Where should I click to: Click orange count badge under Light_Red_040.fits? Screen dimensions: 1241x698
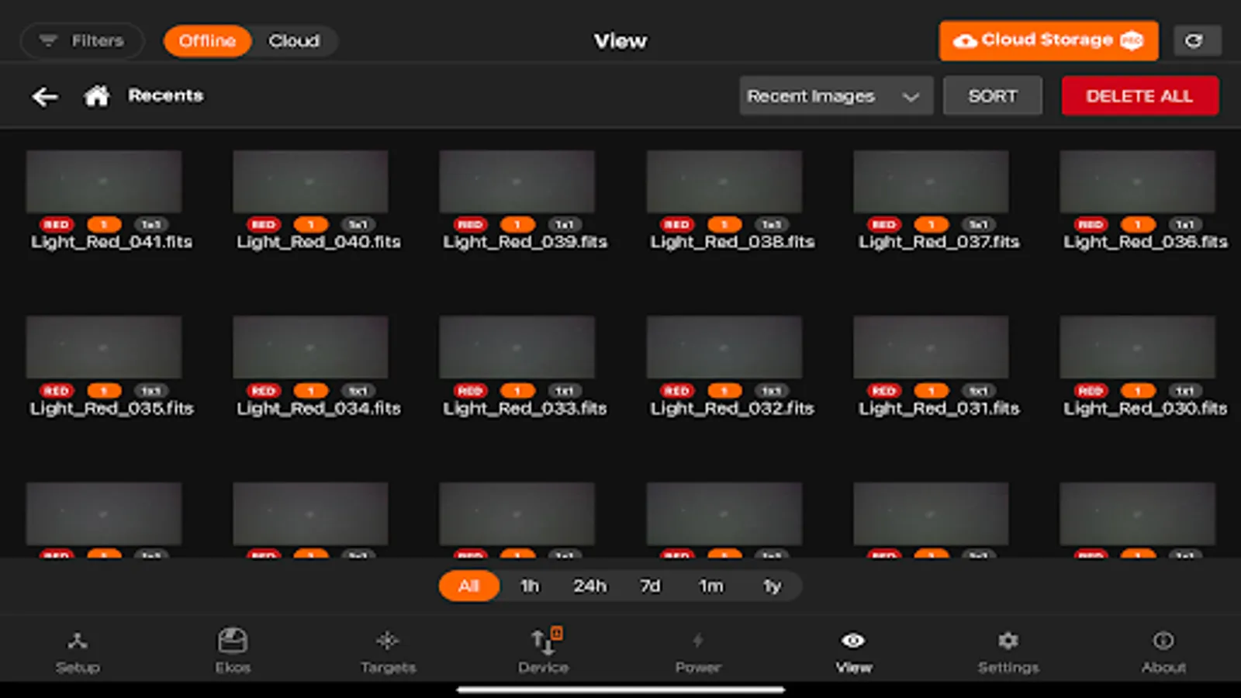tap(311, 225)
